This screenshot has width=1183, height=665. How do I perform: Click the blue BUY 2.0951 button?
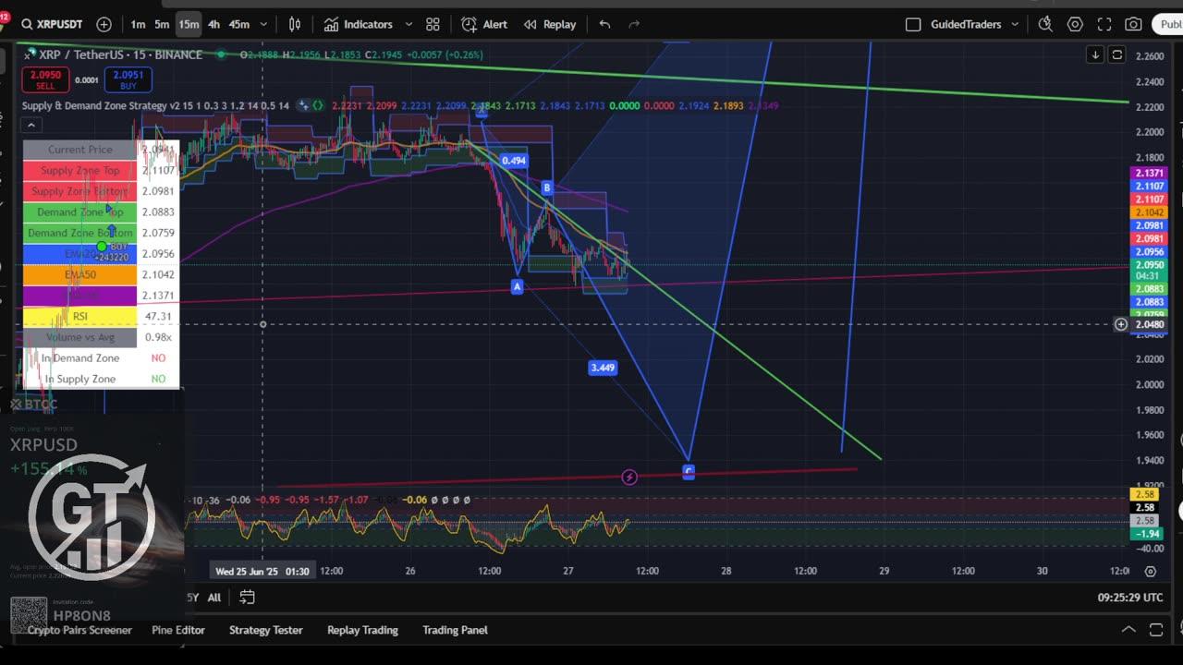128,79
